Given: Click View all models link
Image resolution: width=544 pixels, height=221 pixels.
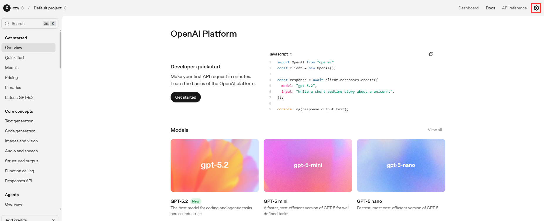Looking at the screenshot, I should click(x=434, y=130).
